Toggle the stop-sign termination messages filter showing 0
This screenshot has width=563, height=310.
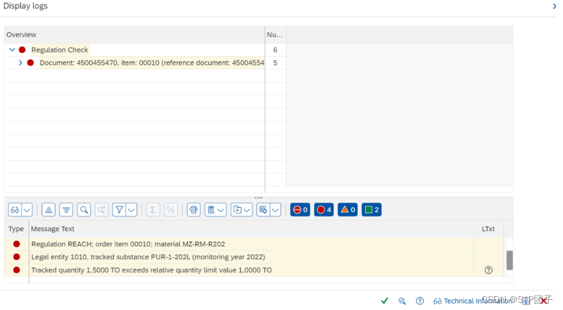[x=300, y=210]
